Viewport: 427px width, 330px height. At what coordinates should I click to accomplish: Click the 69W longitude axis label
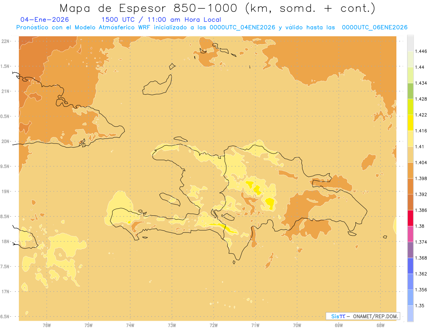(x=339, y=325)
